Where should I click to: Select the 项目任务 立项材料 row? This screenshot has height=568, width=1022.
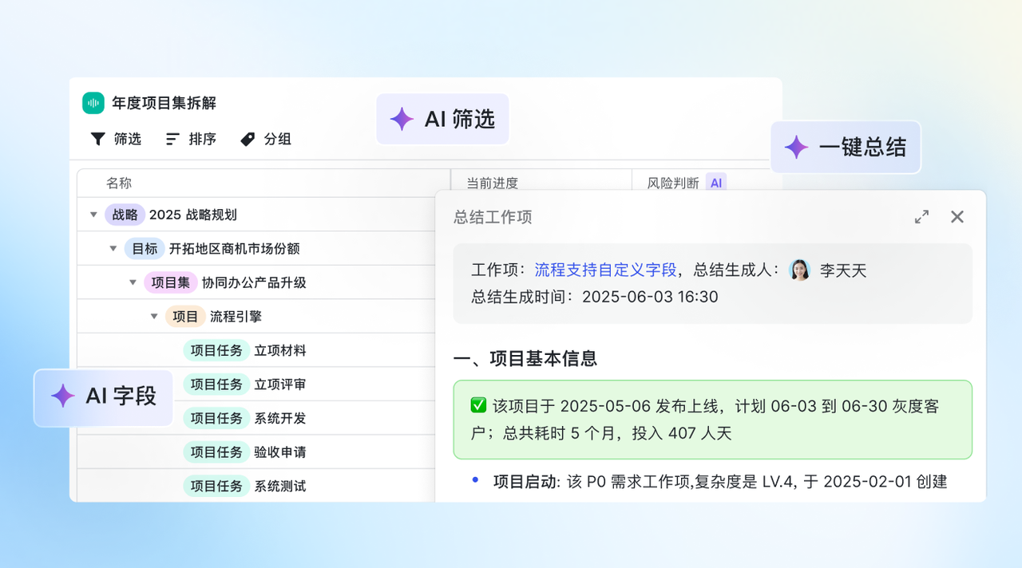click(279, 350)
